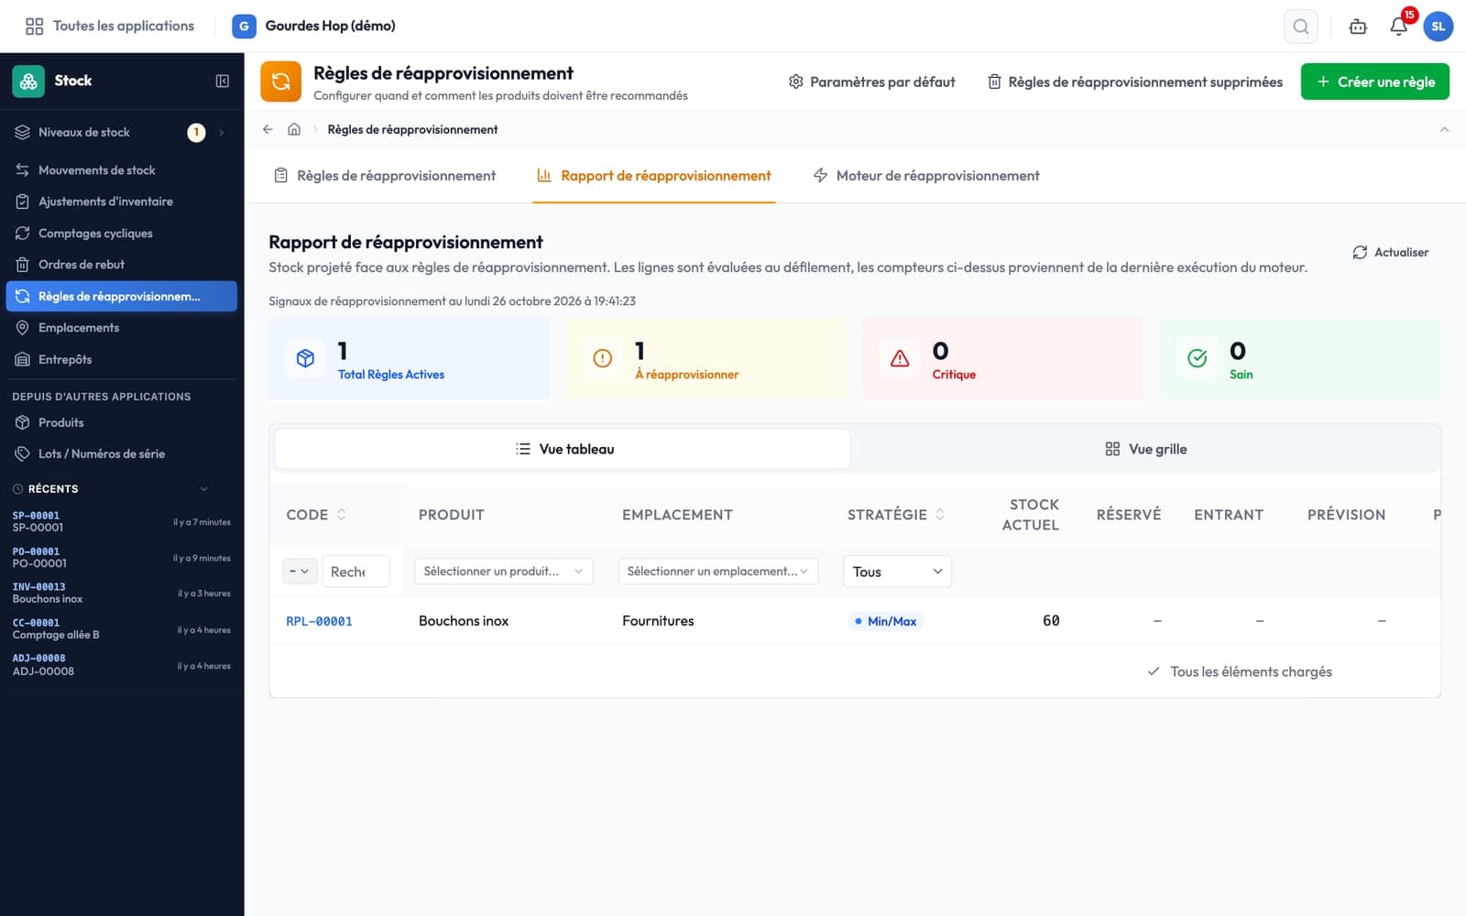
Task: Click the code search input field
Action: (x=356, y=572)
